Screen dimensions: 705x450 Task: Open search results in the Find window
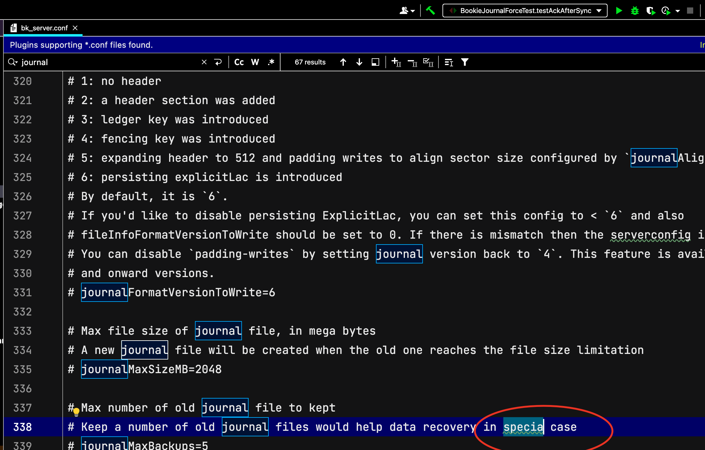click(375, 62)
